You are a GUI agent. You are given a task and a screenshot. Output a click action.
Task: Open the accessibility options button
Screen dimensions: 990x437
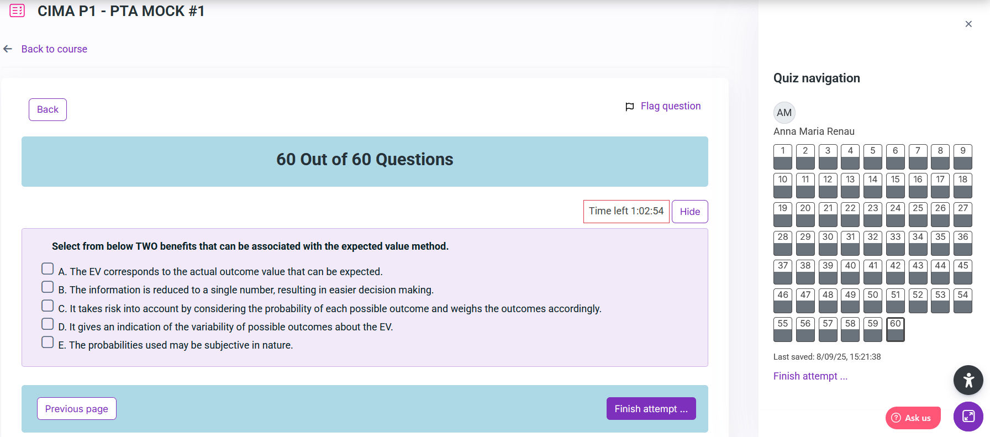tap(968, 380)
